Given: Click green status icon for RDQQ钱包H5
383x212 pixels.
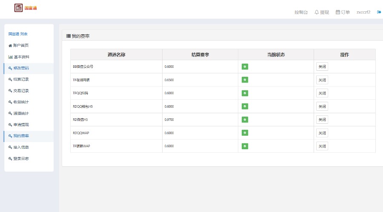Looking at the screenshot, I should click(245, 106).
